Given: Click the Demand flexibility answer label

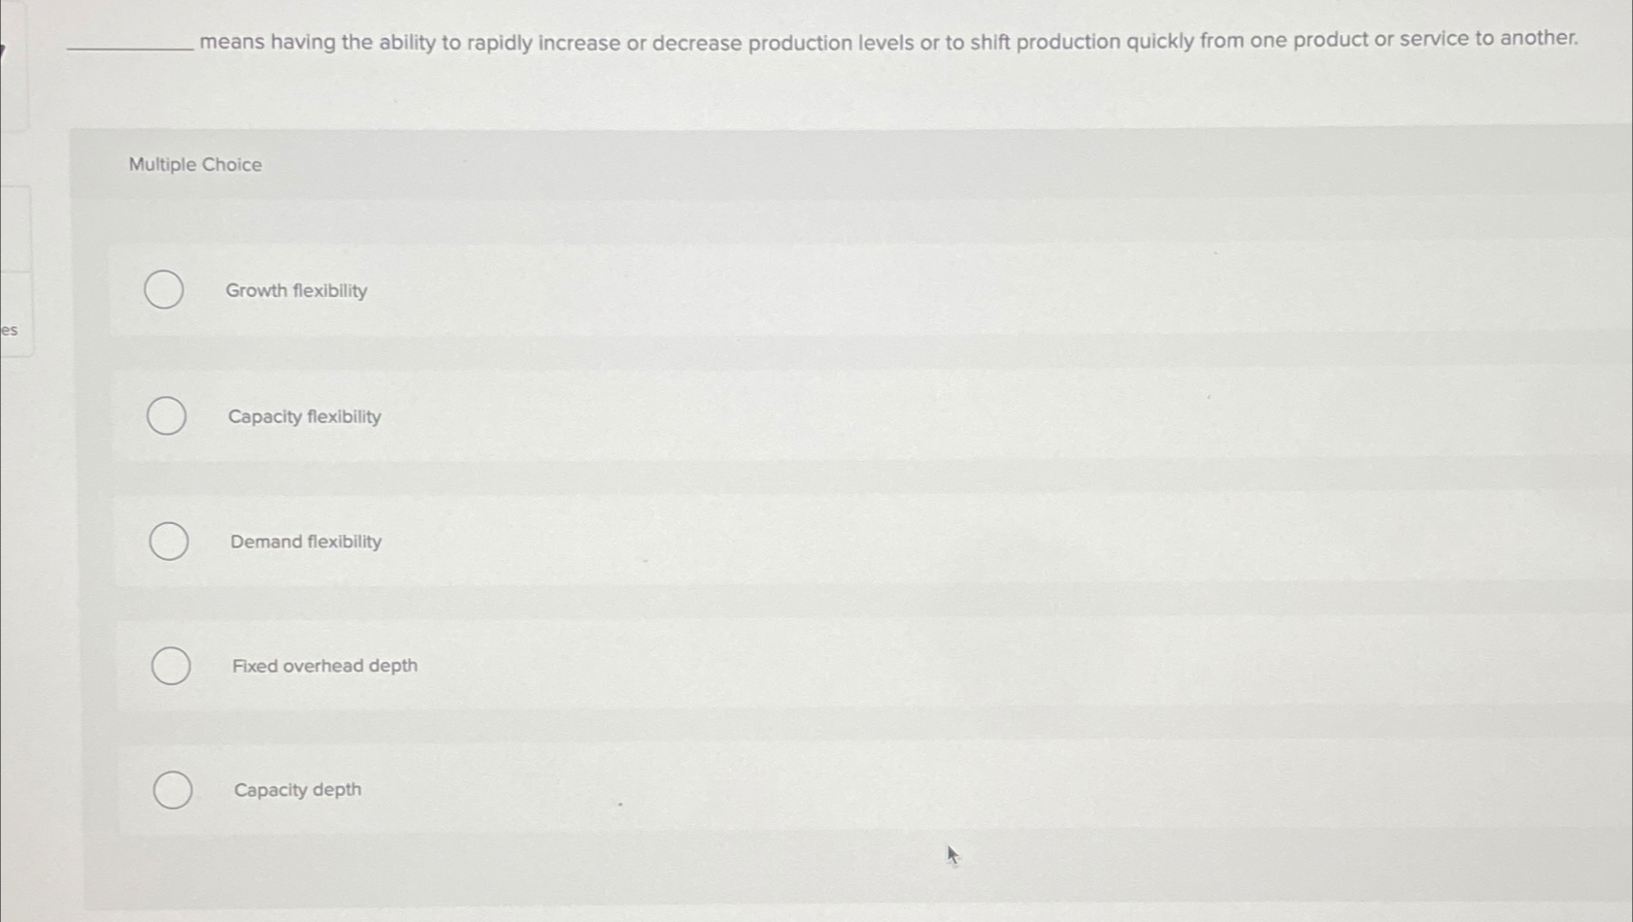Looking at the screenshot, I should [306, 541].
